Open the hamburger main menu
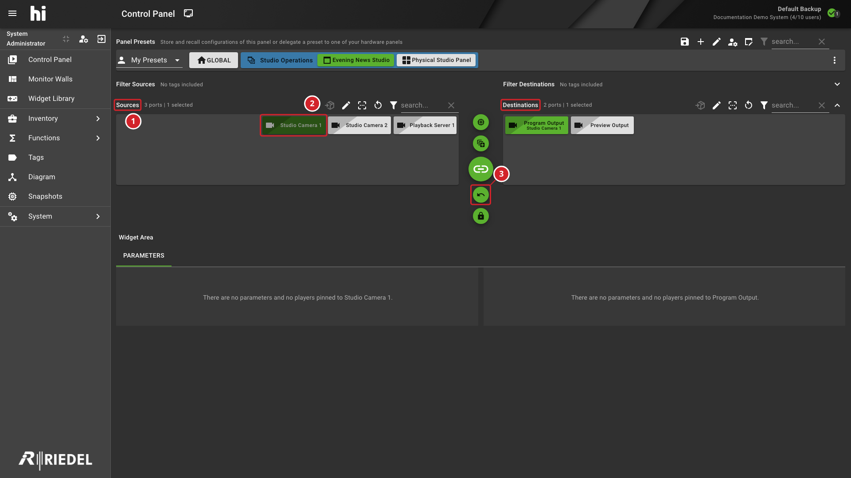 coord(12,13)
